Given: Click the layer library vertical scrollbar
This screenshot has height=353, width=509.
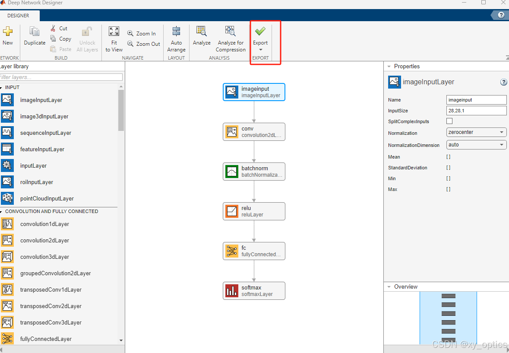Looking at the screenshot, I should pos(121,111).
